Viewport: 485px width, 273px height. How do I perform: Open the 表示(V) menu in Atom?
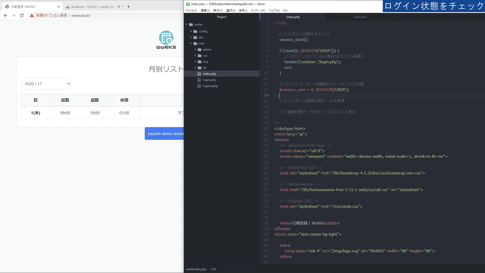(x=218, y=10)
